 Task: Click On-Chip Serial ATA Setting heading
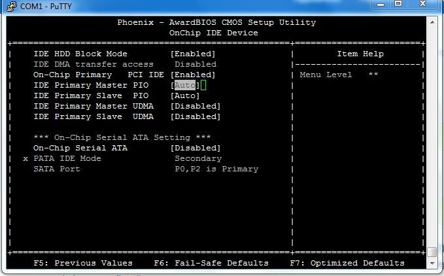coord(122,137)
